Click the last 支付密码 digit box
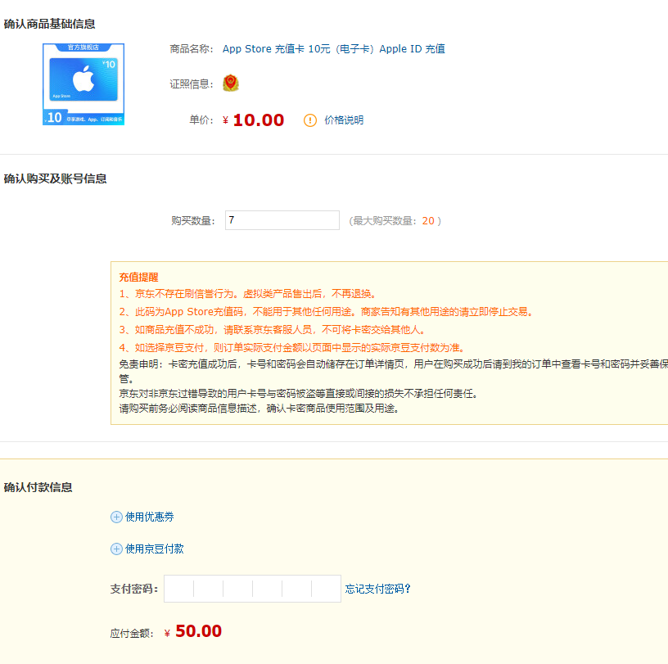This screenshot has width=668, height=664. coord(326,589)
